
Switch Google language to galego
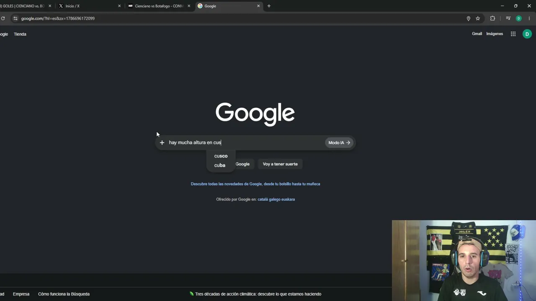[274, 199]
